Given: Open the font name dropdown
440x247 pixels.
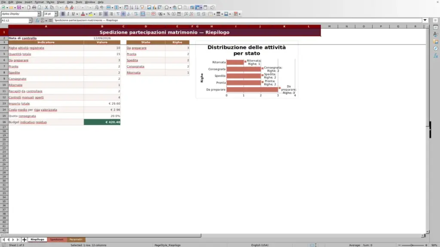Looking at the screenshot, I should (x=39, y=14).
